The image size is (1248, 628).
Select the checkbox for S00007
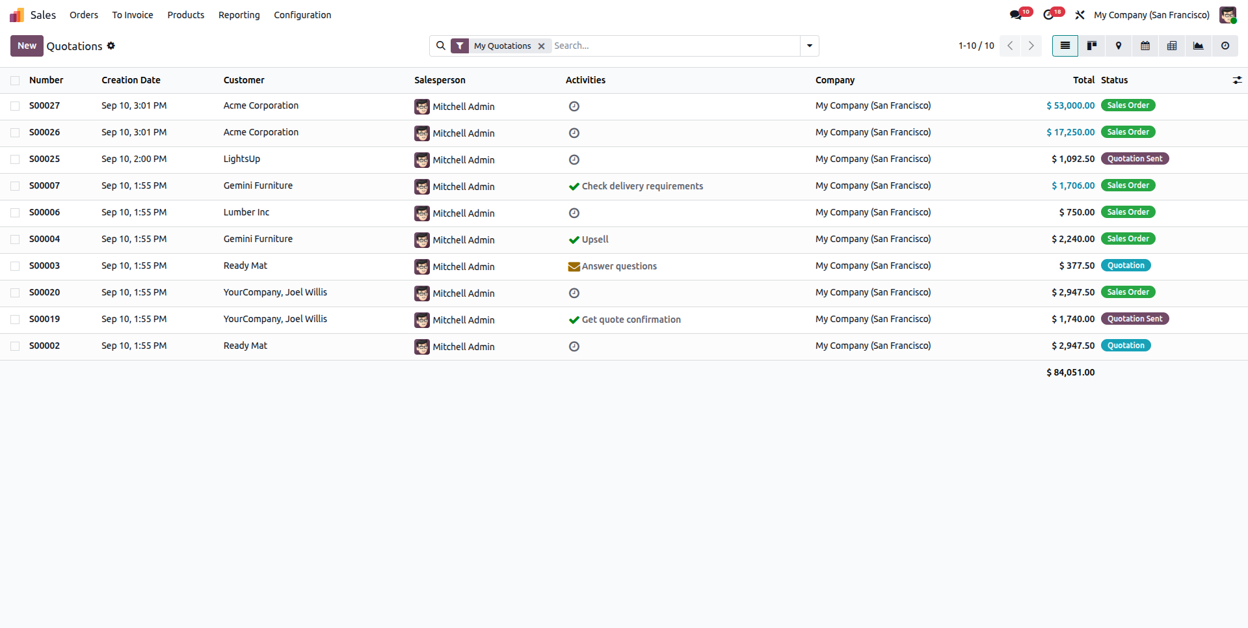[x=15, y=186]
